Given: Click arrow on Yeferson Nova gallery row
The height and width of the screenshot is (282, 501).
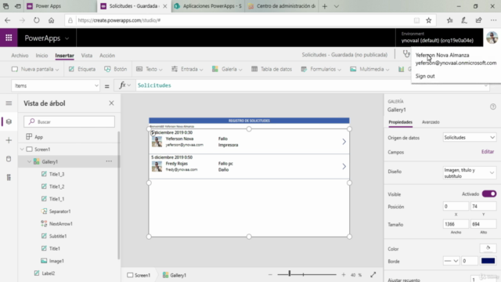Looking at the screenshot, I should 344,142.
